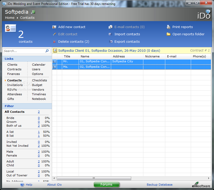
Task: Click Delete contacts (2)
Action: tap(74, 42)
